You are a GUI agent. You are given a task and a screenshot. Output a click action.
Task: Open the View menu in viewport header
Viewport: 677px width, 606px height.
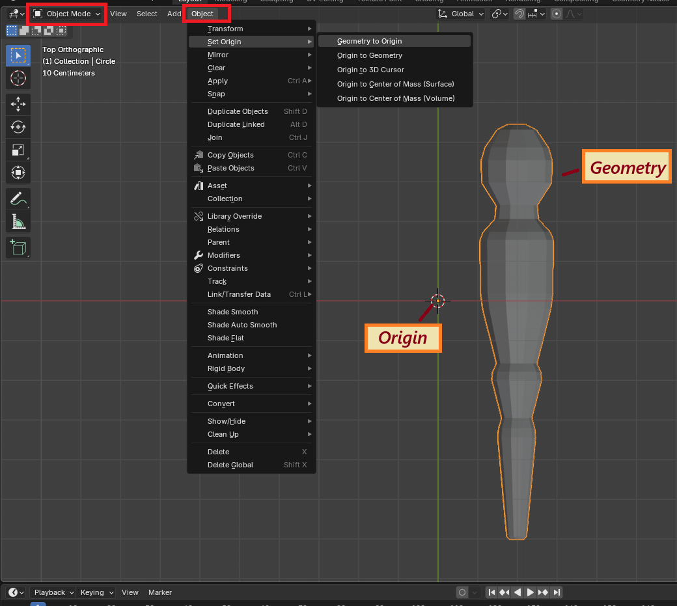(118, 14)
